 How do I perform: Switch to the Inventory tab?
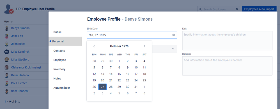59,69
